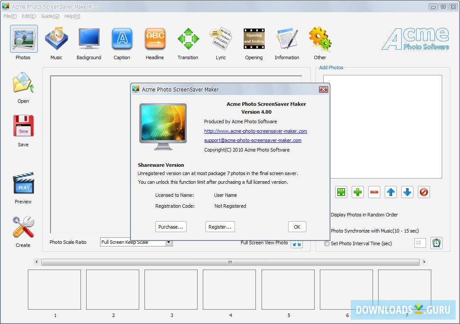Open the File(F) menu
The height and width of the screenshot is (324, 460).
point(10,16)
